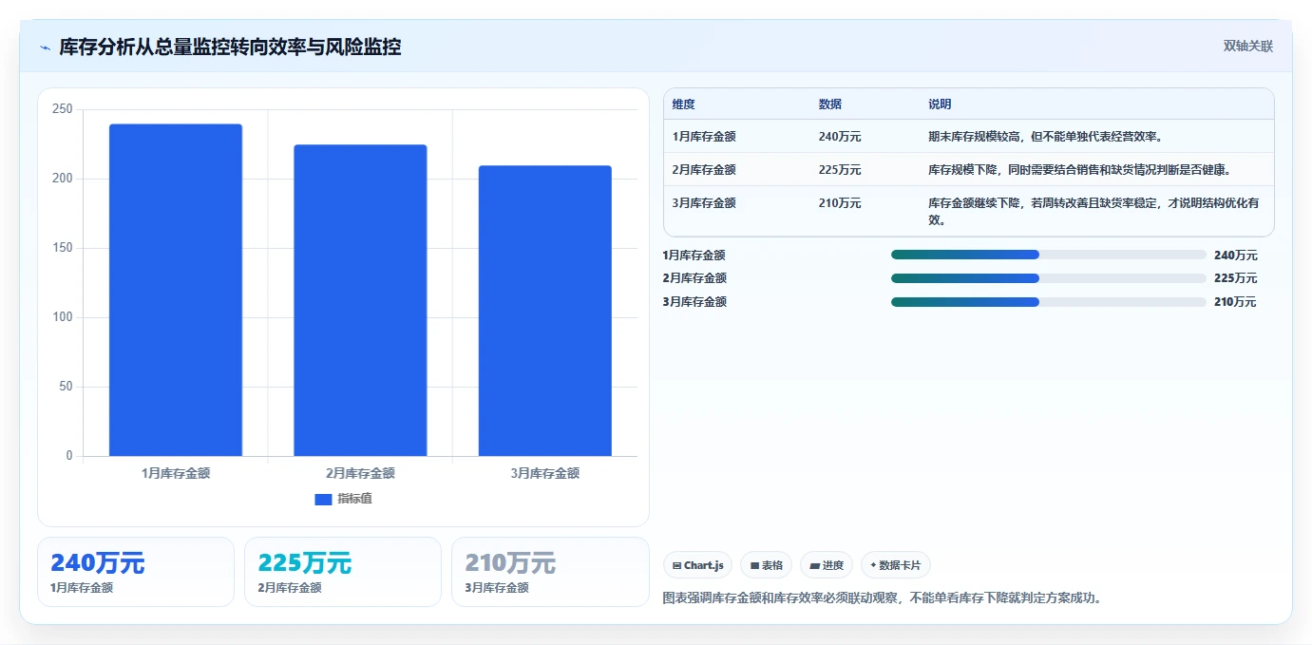Screen dimensions: 1312x645
Task: Click the description starting 库存规模下降
Action: (1079, 170)
